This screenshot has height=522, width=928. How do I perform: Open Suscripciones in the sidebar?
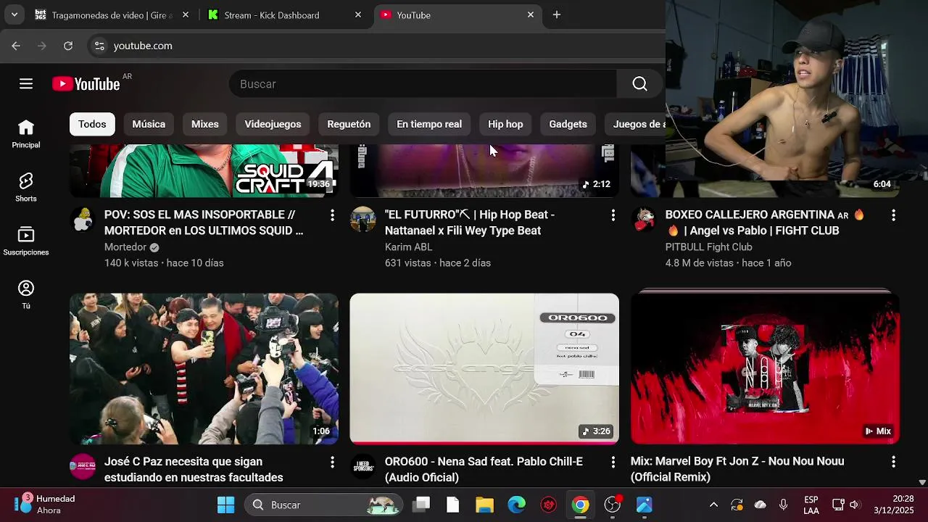[26, 241]
